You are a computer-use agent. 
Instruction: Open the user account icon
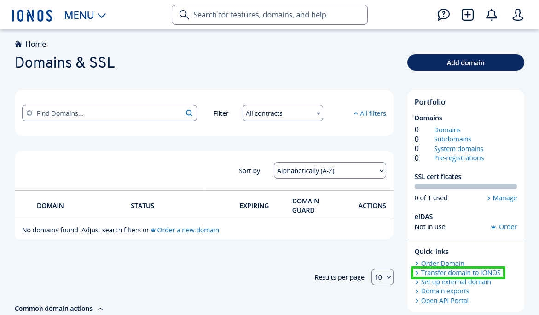click(518, 15)
